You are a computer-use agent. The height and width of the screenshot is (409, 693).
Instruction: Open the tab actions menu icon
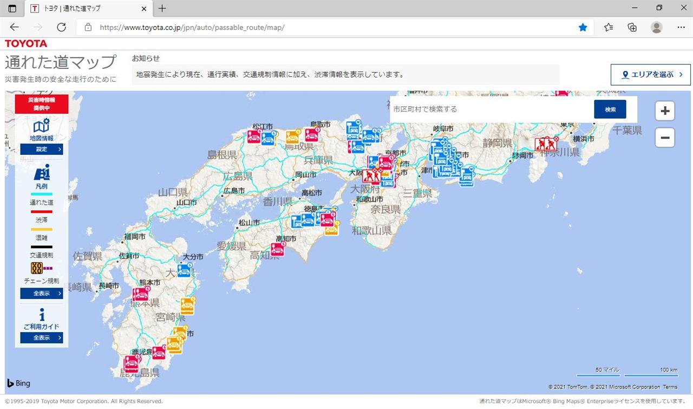coord(12,9)
